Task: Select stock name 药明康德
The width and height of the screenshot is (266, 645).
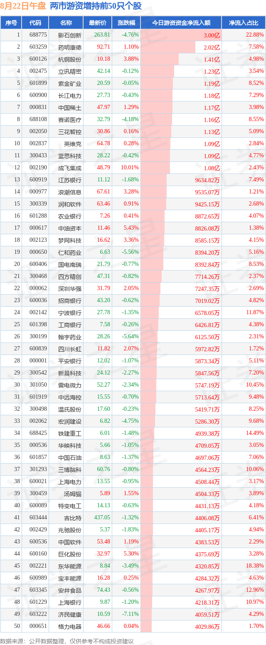Action: click(x=70, y=47)
